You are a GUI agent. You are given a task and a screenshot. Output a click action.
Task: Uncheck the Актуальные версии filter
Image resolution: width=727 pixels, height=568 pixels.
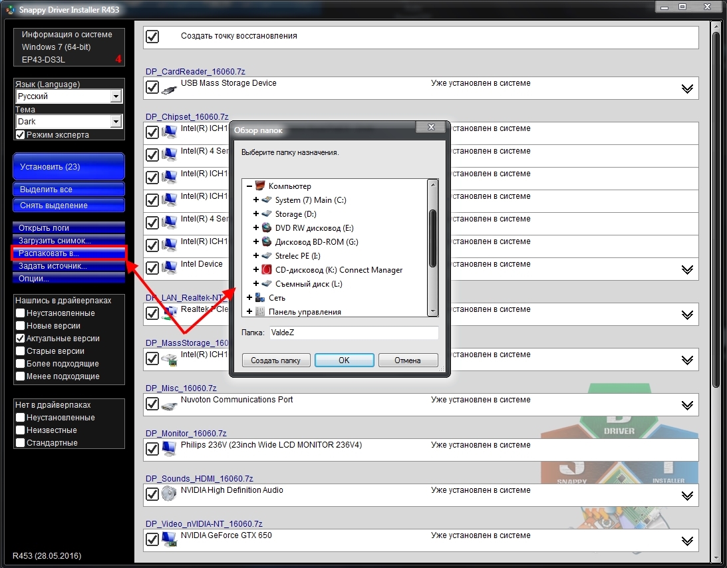tap(20, 338)
